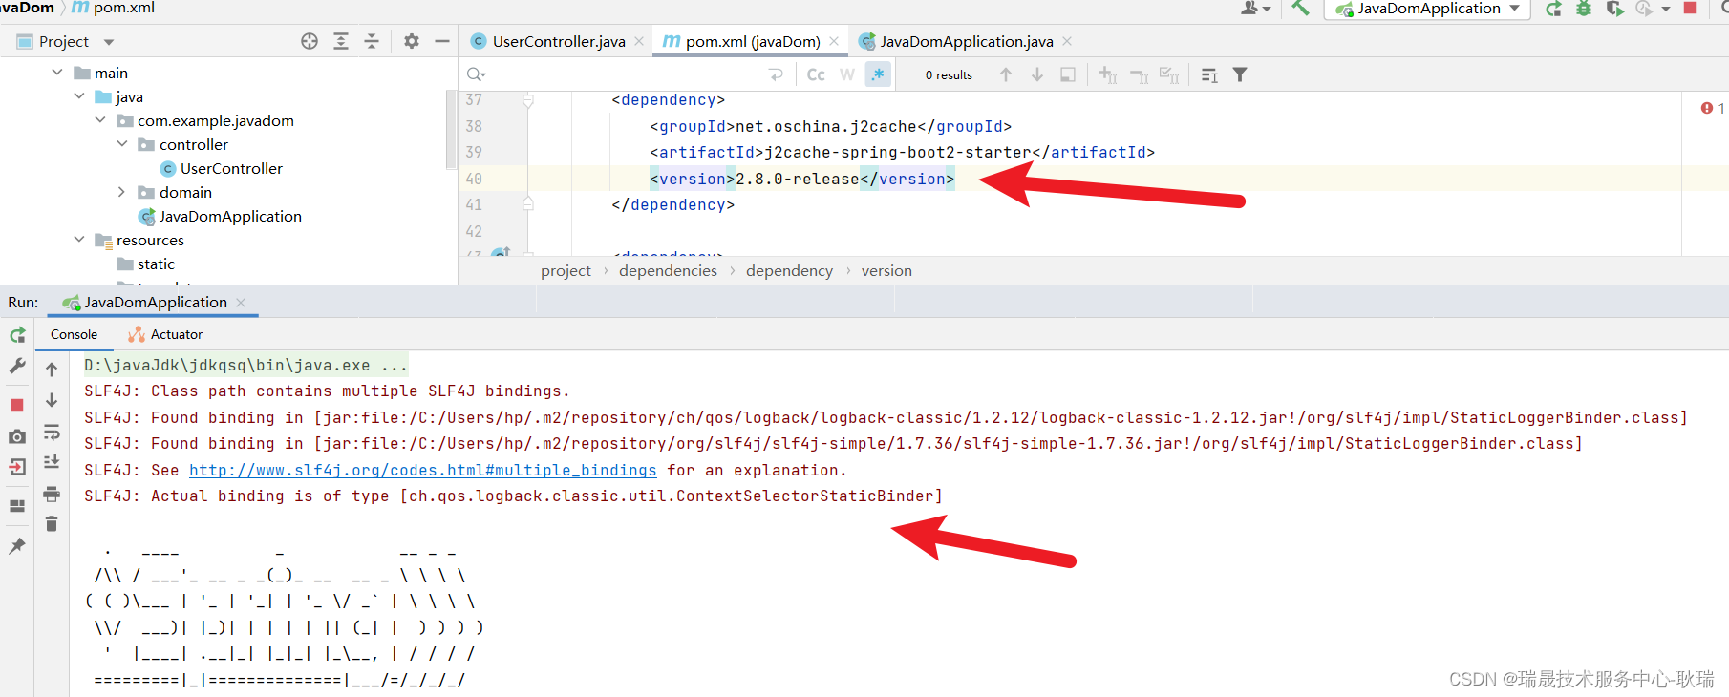Stop the application via top toolbar red square

1689,8
